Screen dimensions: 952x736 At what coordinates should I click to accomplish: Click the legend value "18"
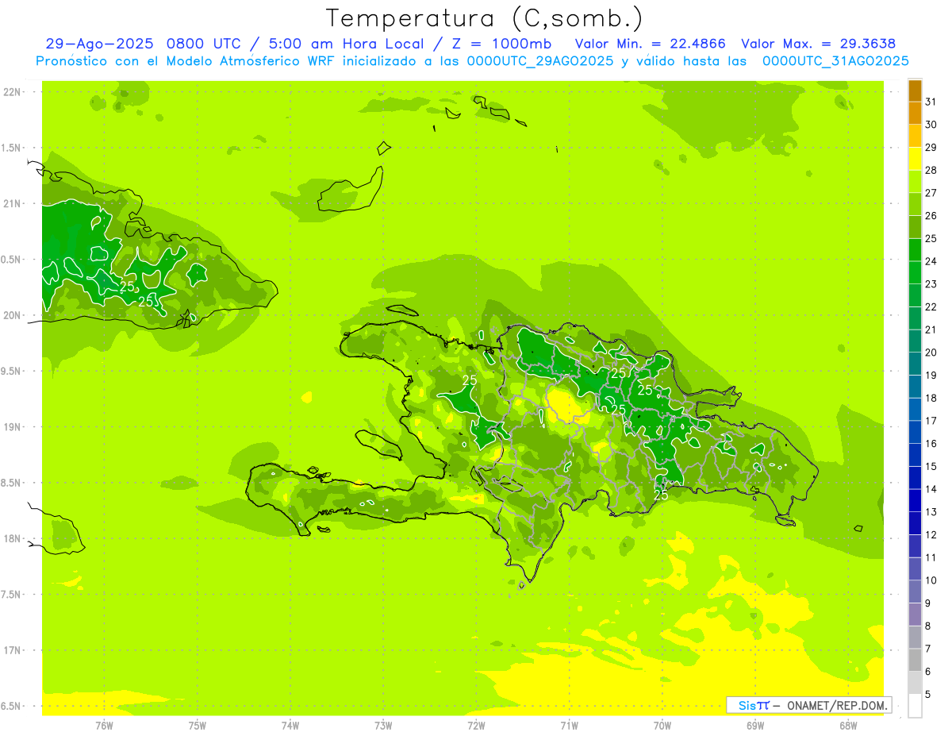pyautogui.click(x=931, y=398)
